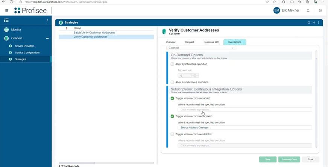Open the browser favorites list icon
The image size is (328, 167).
[300, 2]
